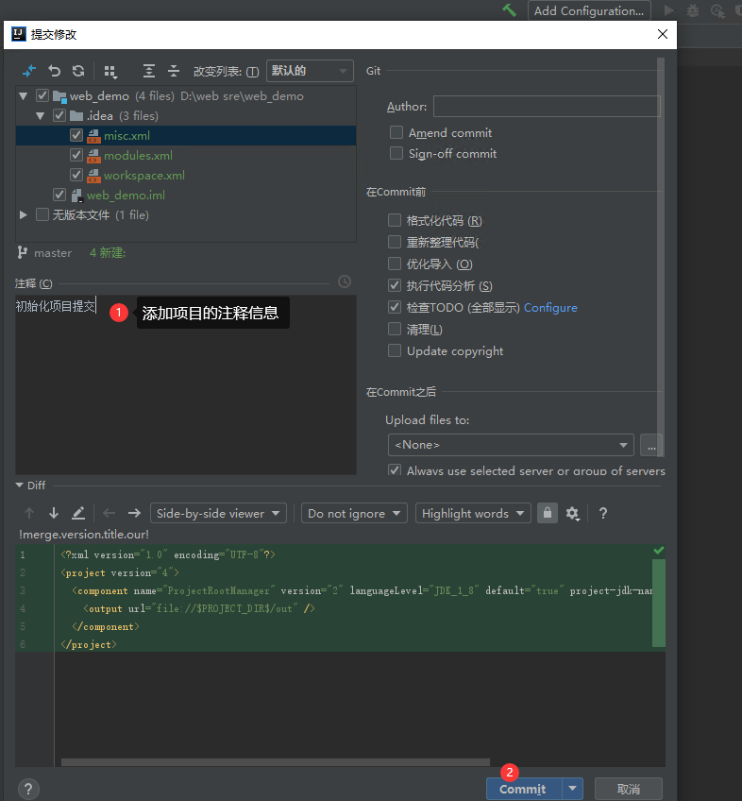The image size is (742, 801).
Task: Click the server browse ellipsis button
Action: [x=651, y=445]
